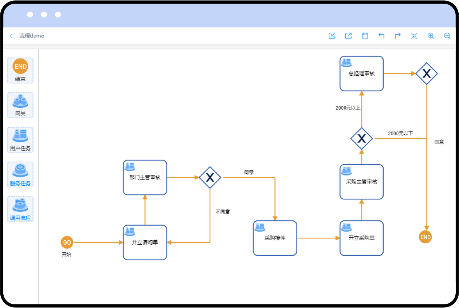This screenshot has height=308, width=459.
Task: Click the export icon in the toolbar
Action: (x=348, y=36)
